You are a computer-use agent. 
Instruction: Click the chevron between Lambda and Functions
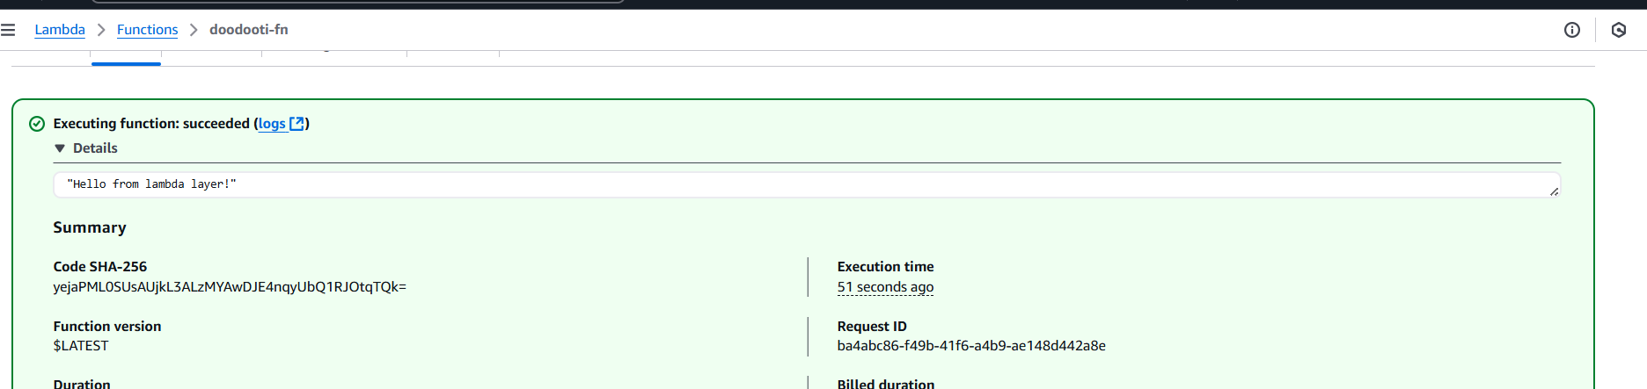[x=101, y=30]
